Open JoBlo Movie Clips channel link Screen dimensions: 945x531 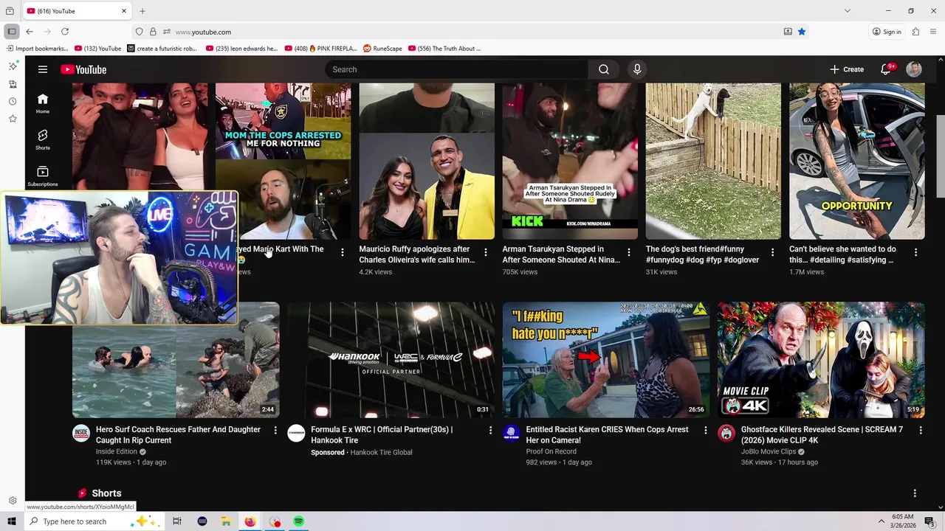click(769, 451)
